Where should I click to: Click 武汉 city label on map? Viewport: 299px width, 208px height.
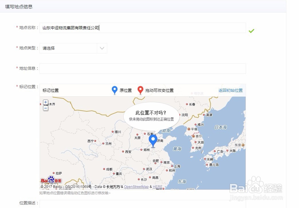tap(149, 169)
